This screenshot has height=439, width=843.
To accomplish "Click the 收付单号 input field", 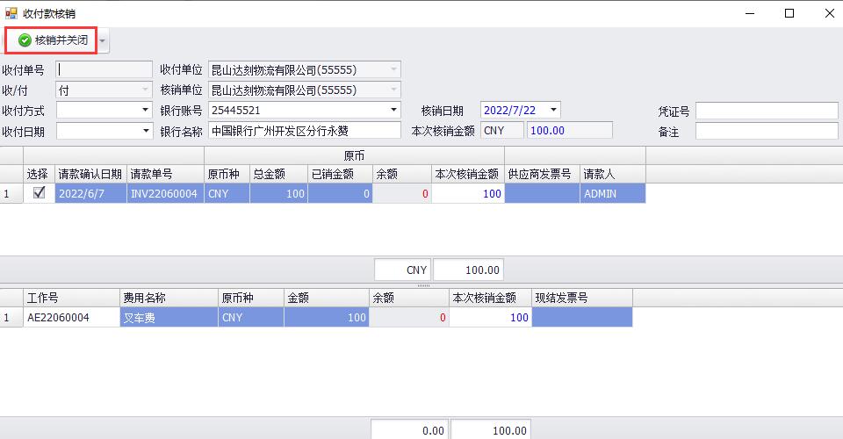I will pos(104,69).
